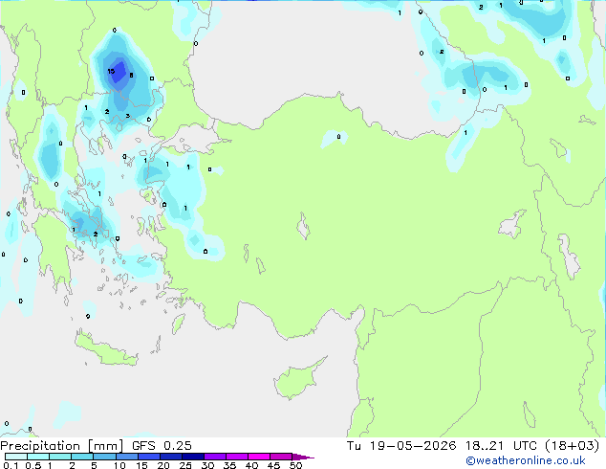Click the '35' legend scale label

pos(229,465)
